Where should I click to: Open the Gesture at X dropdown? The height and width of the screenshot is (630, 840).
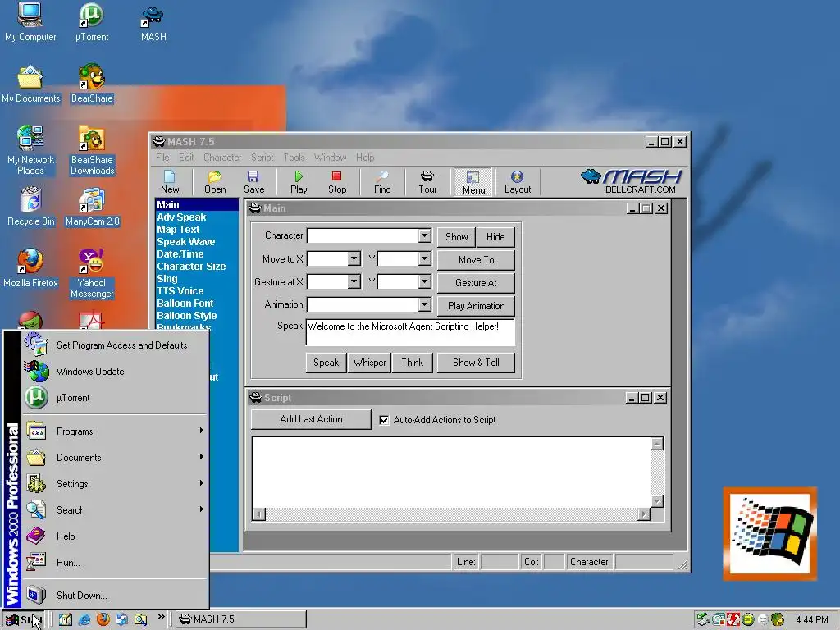pos(354,282)
